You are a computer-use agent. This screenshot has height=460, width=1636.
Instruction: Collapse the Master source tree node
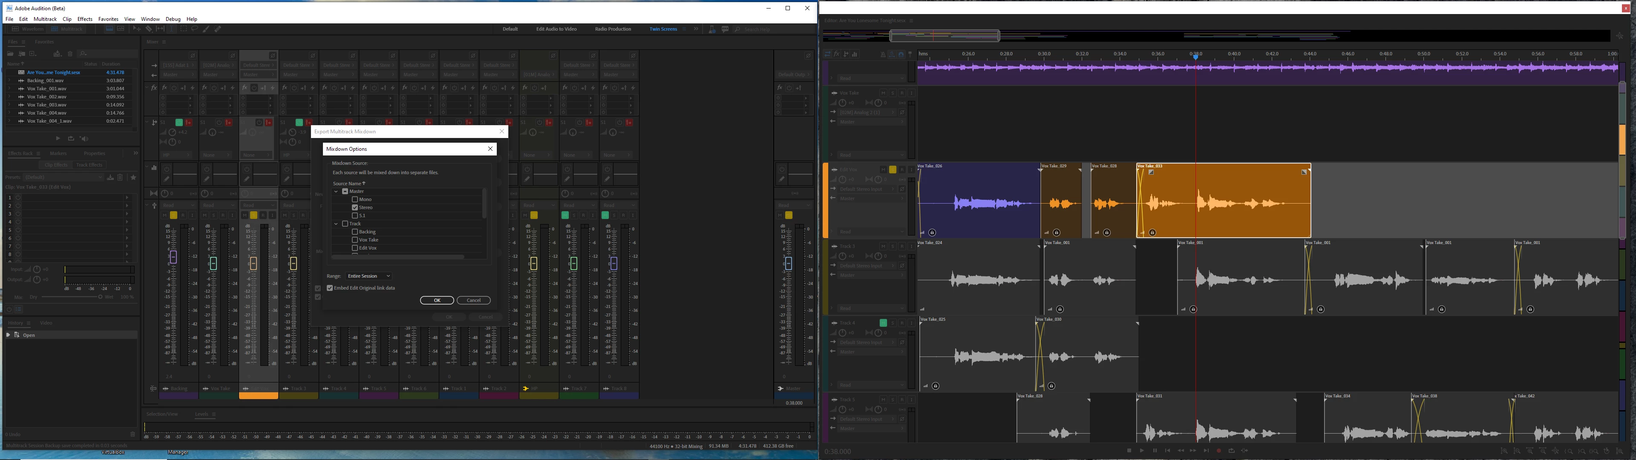click(x=336, y=191)
